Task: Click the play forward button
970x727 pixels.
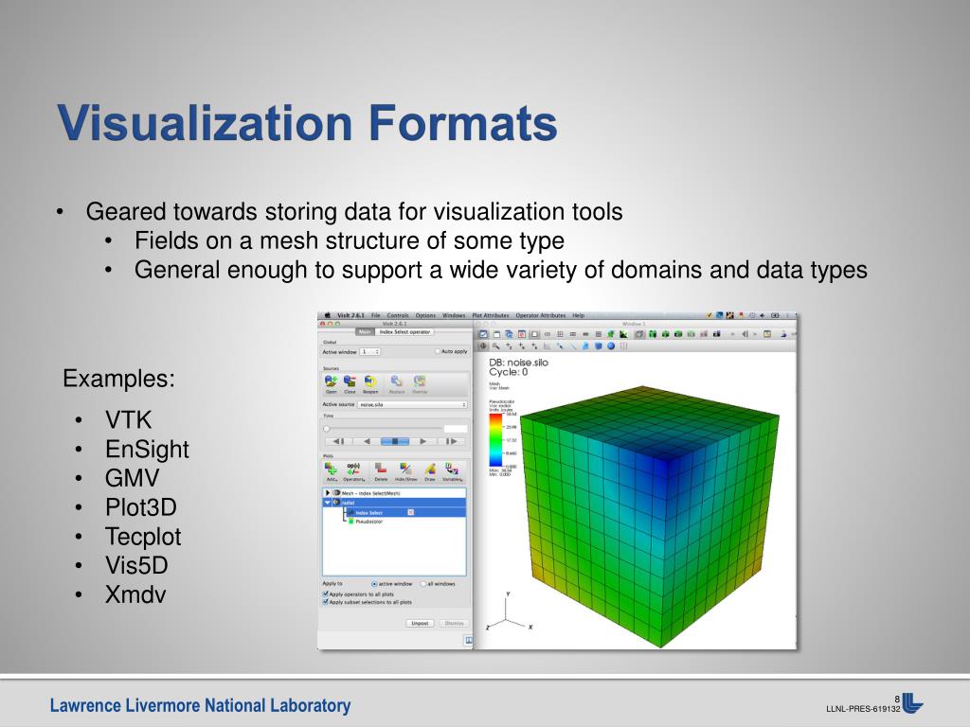Action: coord(423,441)
